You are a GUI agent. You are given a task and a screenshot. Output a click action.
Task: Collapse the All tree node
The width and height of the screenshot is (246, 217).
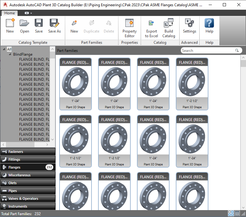(x=4, y=49)
